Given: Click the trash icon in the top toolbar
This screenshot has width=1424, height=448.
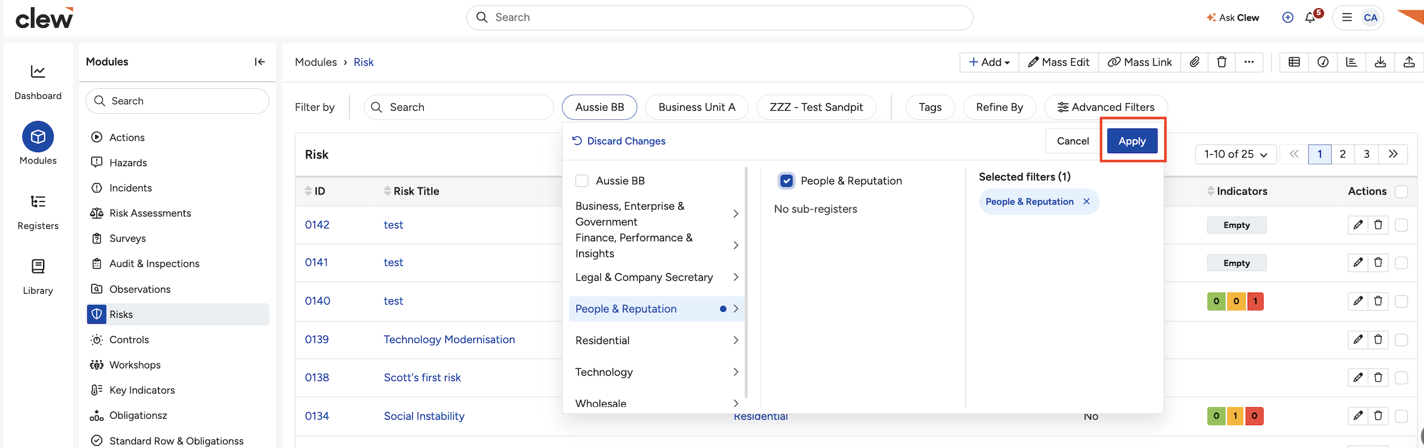Looking at the screenshot, I should [x=1221, y=62].
